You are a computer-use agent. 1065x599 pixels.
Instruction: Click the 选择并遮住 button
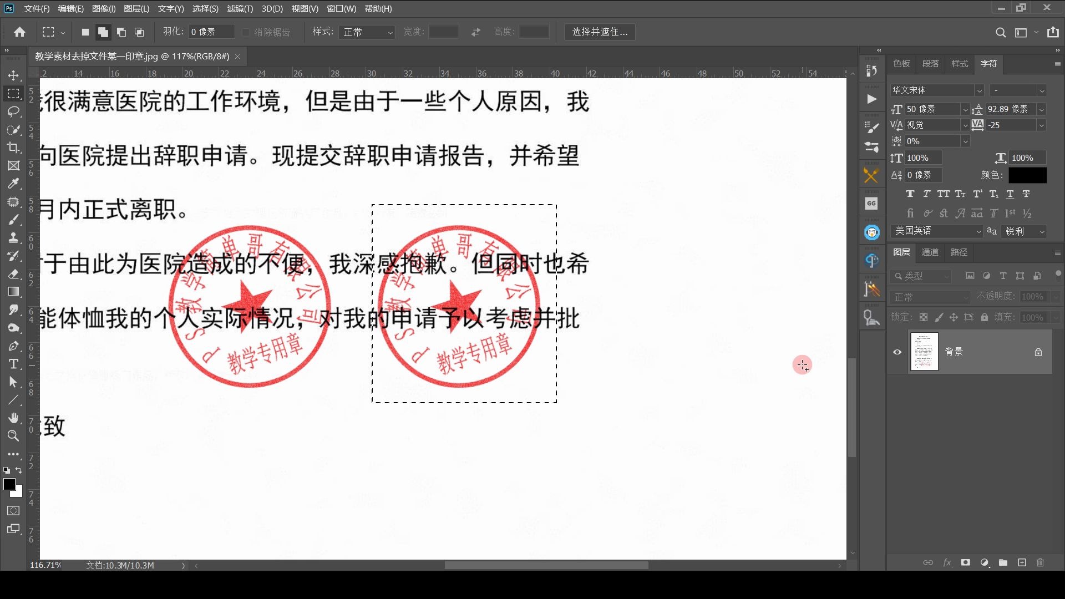(x=600, y=32)
